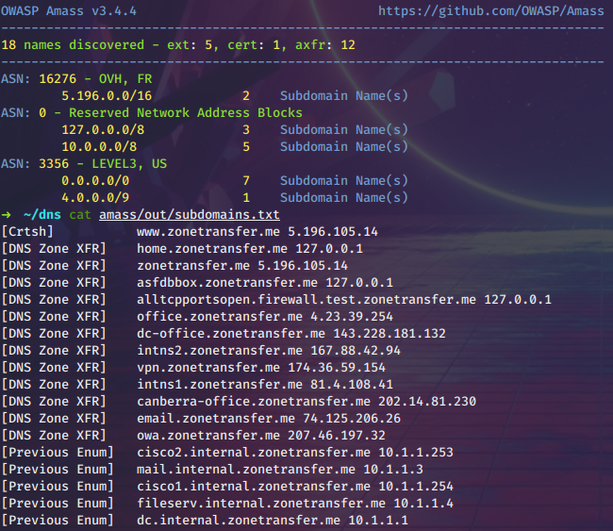Click the underlined amass/out/subdomains.txt path
The image size is (613, 531).
189,214
